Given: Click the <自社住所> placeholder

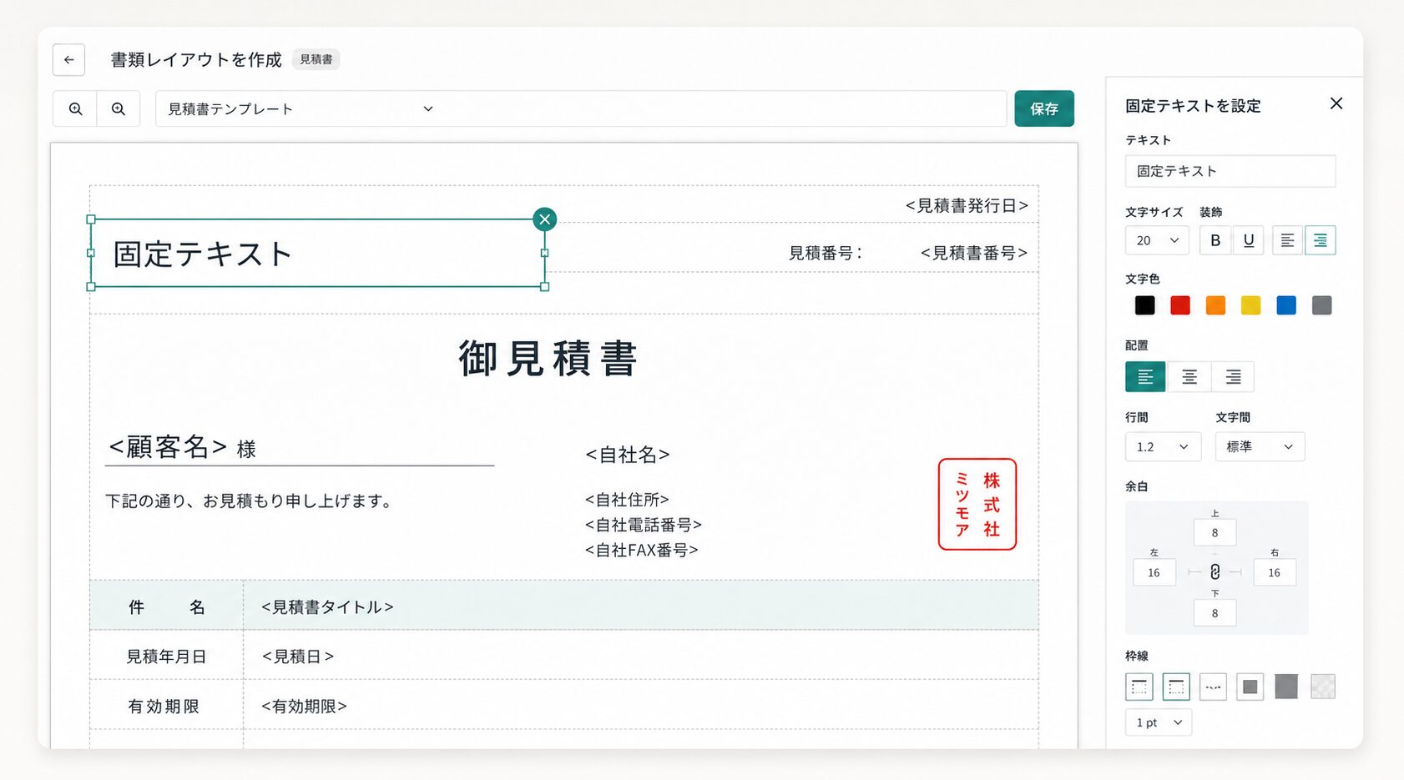Looking at the screenshot, I should (x=627, y=500).
